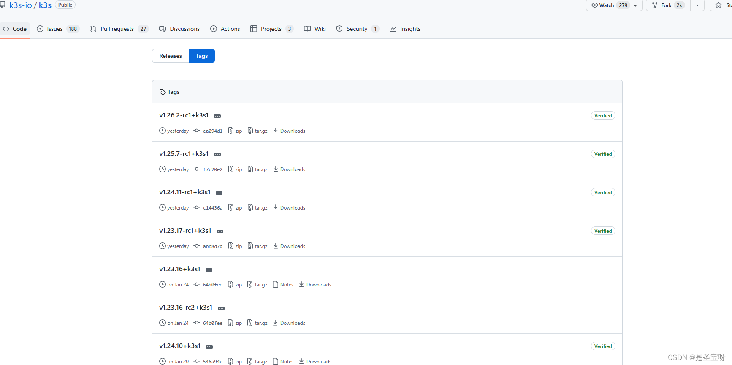Expand ellipsis details for v1.24.10+k3s1
The width and height of the screenshot is (732, 365).
point(209,347)
